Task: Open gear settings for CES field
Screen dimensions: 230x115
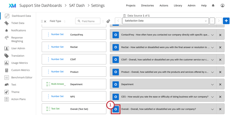Action: pyautogui.click(x=116, y=97)
